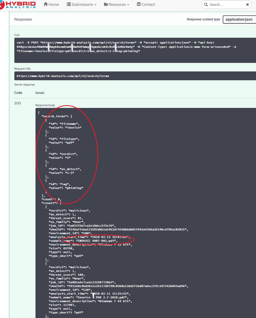Click the Contact envelope icon
This screenshot has width=256, height=318.
click(x=139, y=4)
